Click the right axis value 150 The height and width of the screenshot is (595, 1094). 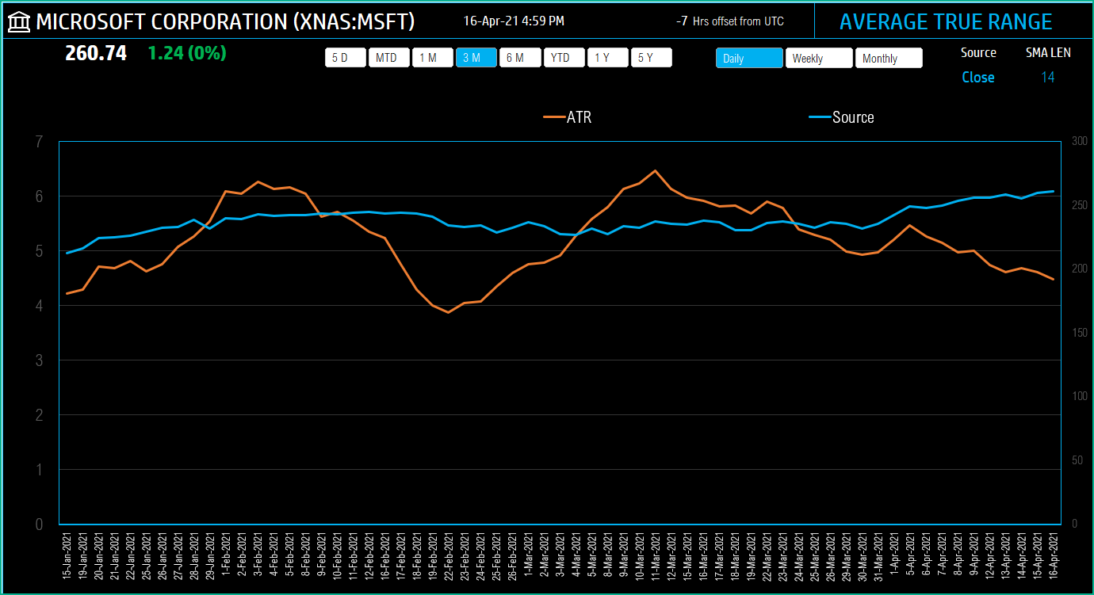(x=1080, y=333)
